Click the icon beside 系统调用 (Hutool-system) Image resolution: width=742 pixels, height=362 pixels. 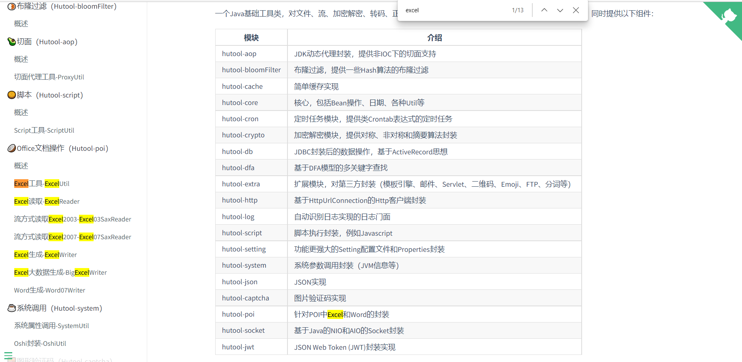(x=11, y=308)
